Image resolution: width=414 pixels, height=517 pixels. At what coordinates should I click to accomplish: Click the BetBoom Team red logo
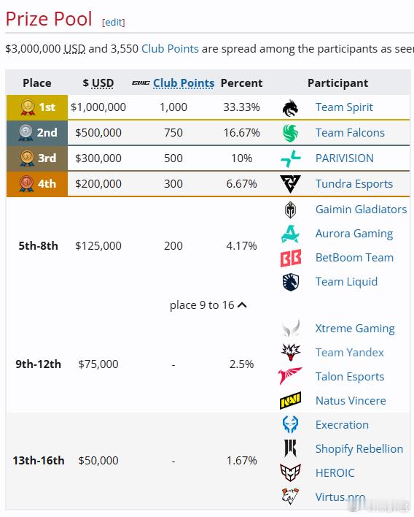pos(290,258)
